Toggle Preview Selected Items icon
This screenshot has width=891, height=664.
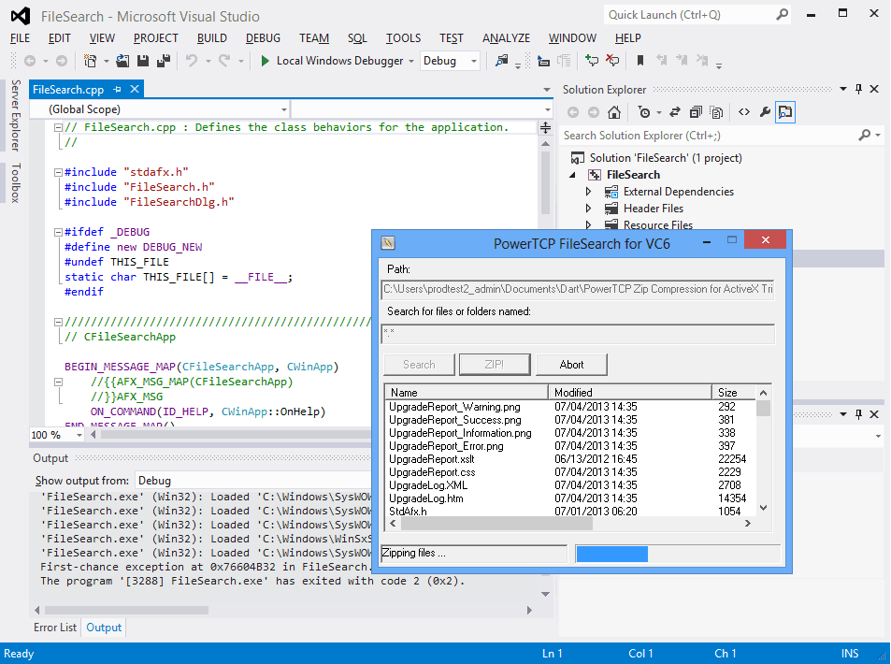coord(785,112)
